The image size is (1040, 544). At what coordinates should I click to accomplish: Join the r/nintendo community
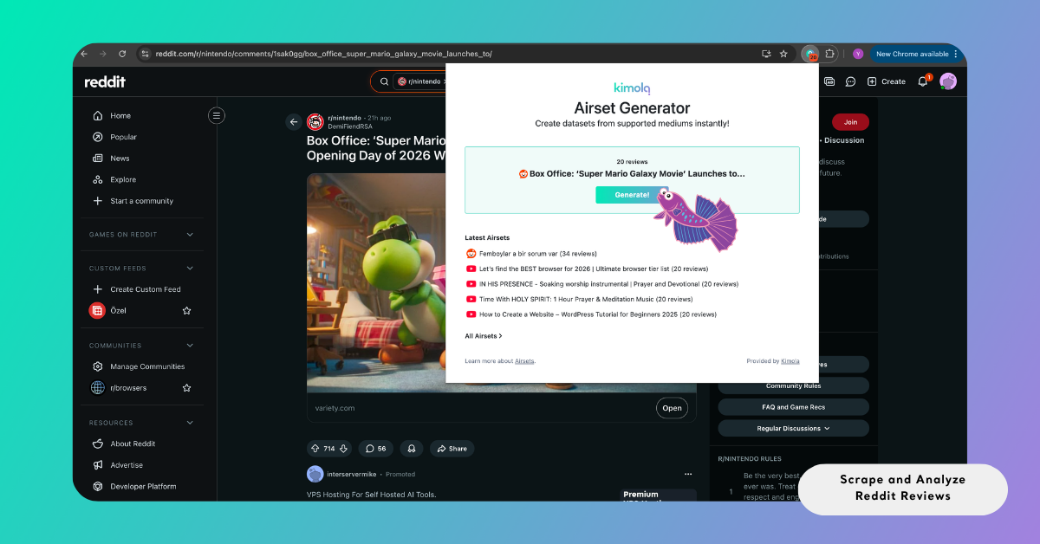click(850, 122)
